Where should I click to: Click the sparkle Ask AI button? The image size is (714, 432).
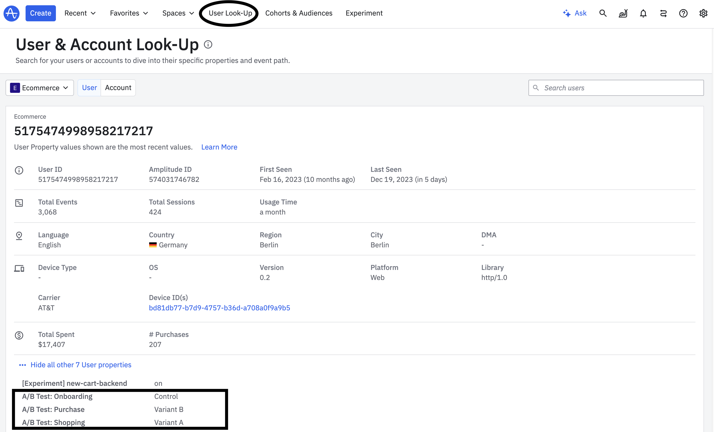click(x=575, y=13)
